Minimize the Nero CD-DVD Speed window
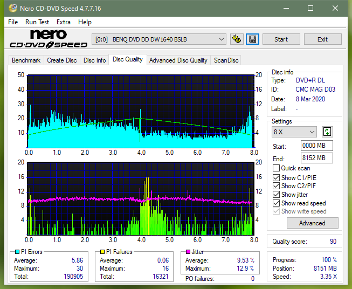Viewport: 352px width, 289px height. point(286,8)
